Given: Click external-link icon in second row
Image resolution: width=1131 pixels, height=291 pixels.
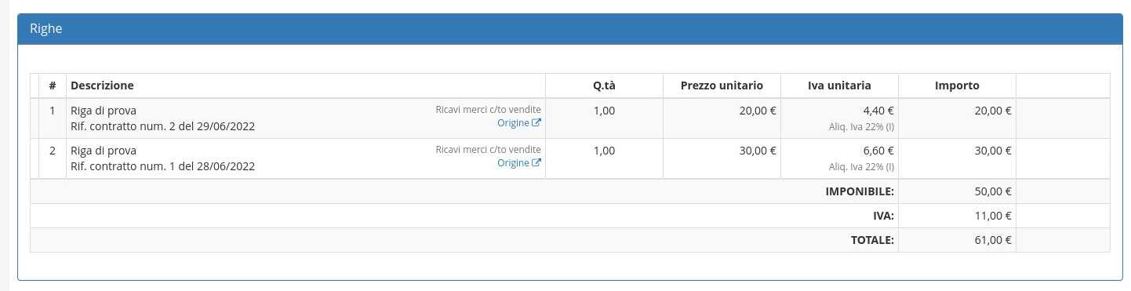Looking at the screenshot, I should tap(536, 163).
